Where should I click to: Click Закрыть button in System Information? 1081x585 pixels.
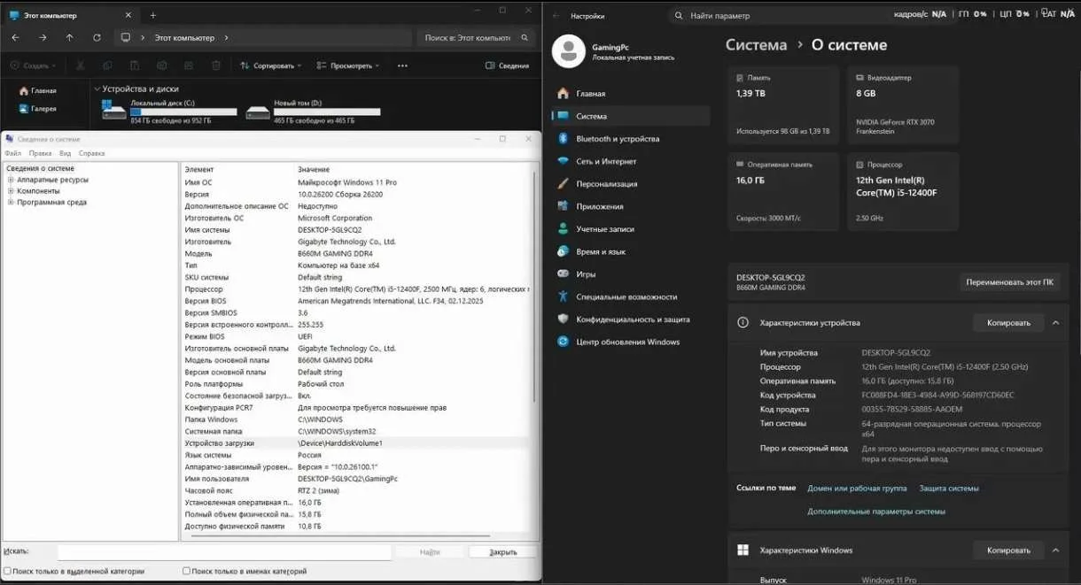click(x=503, y=551)
